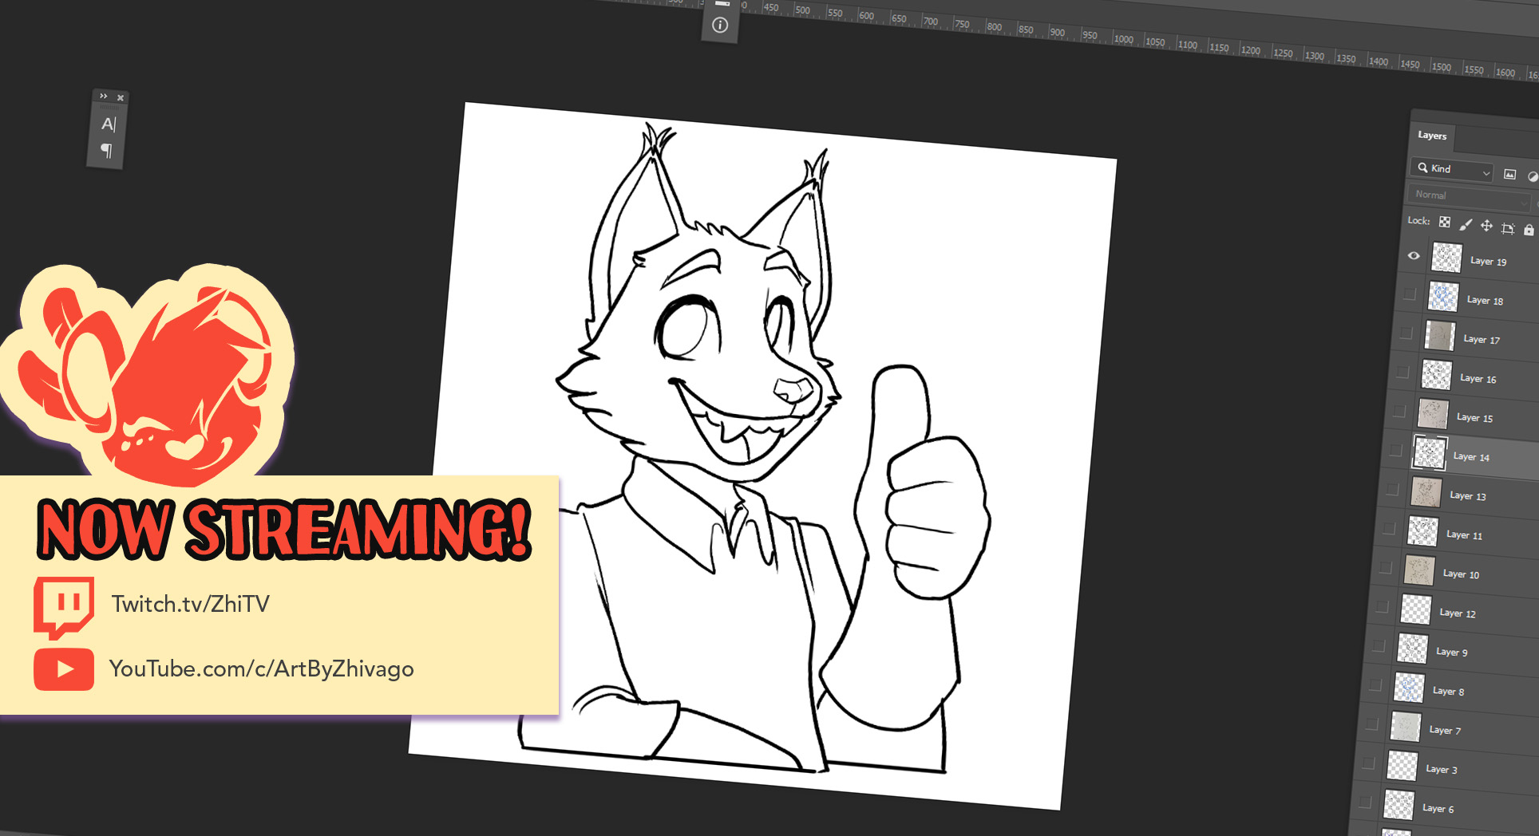This screenshot has width=1539, height=836.
Task: Show Layer 18 visibility
Action: (x=1410, y=294)
